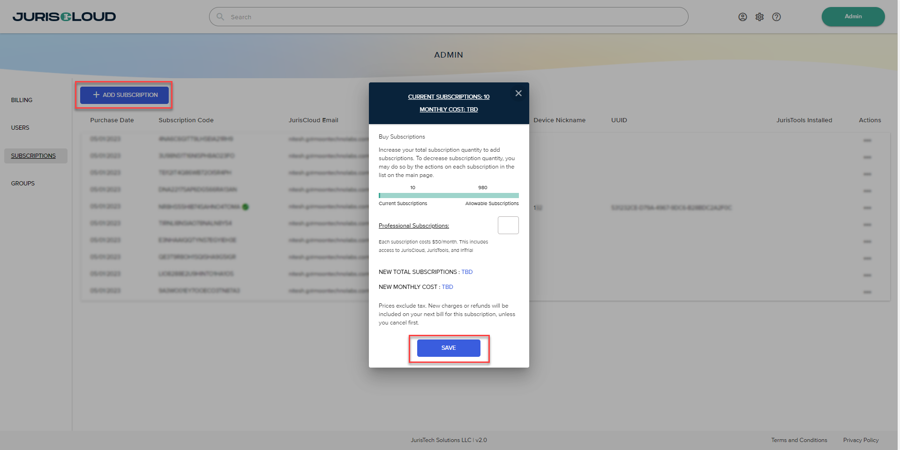Click the UUID column header

pyautogui.click(x=619, y=120)
